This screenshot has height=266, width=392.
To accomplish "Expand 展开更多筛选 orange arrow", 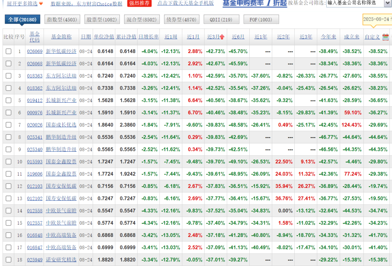I will (41, 4).
